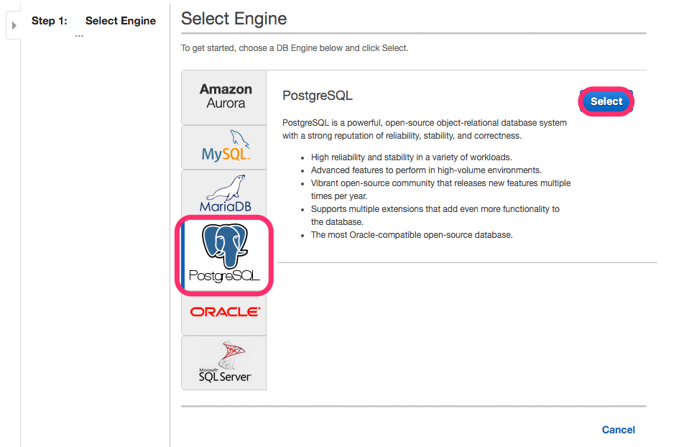Click the 'To get started' instruction text
The width and height of the screenshot is (684, 447).
(295, 48)
